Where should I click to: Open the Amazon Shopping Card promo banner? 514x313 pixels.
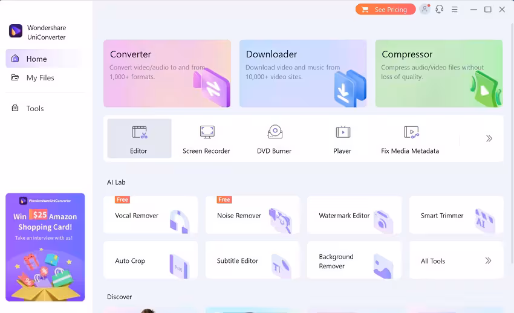pyautogui.click(x=45, y=247)
